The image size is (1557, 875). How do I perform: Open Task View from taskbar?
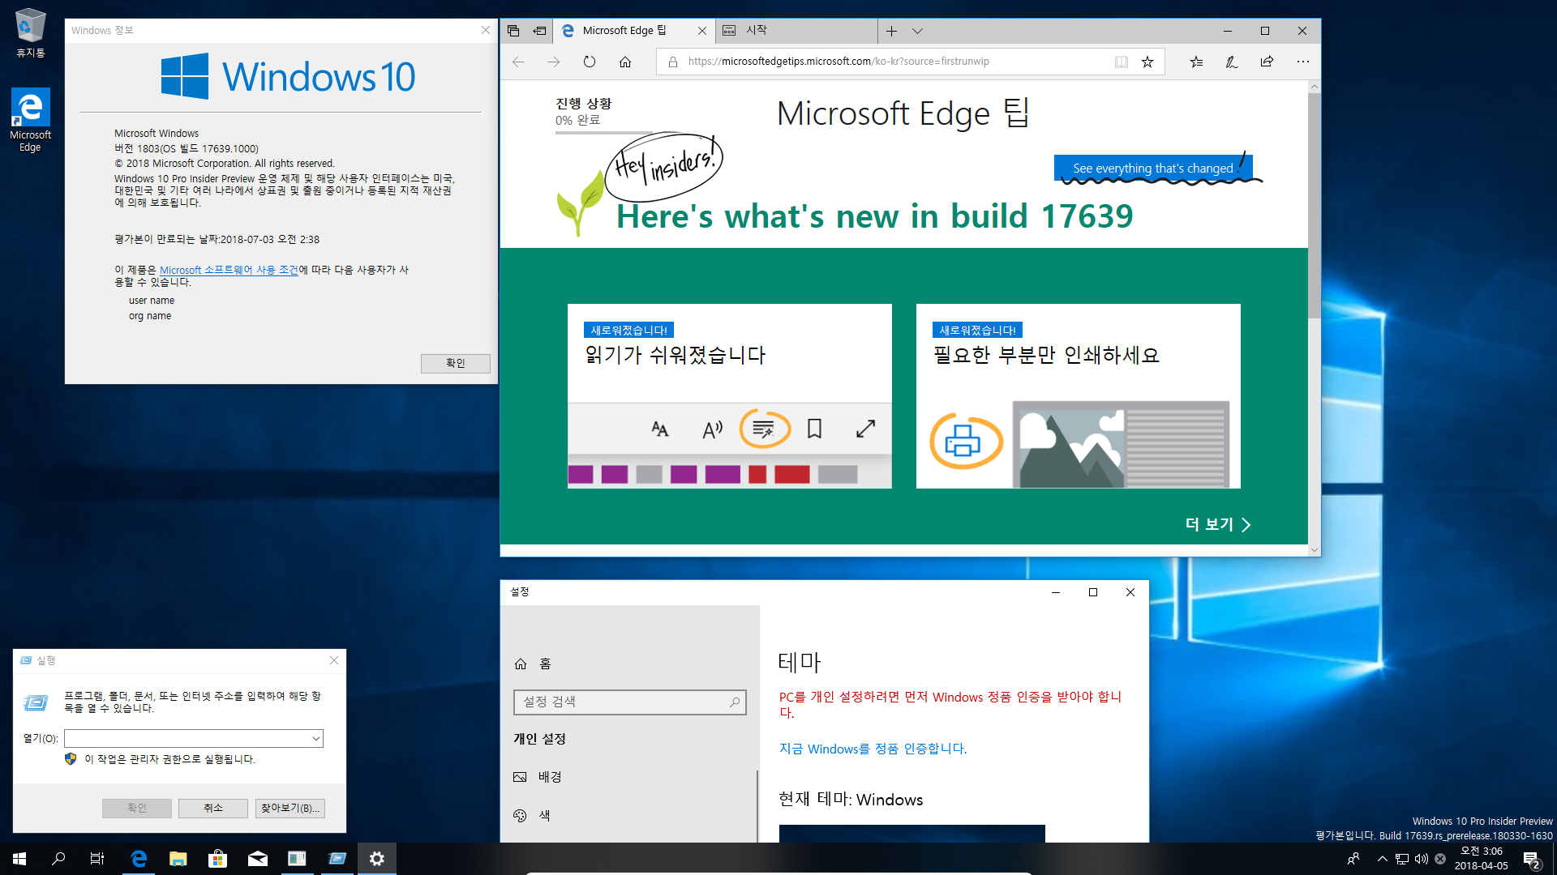(97, 858)
